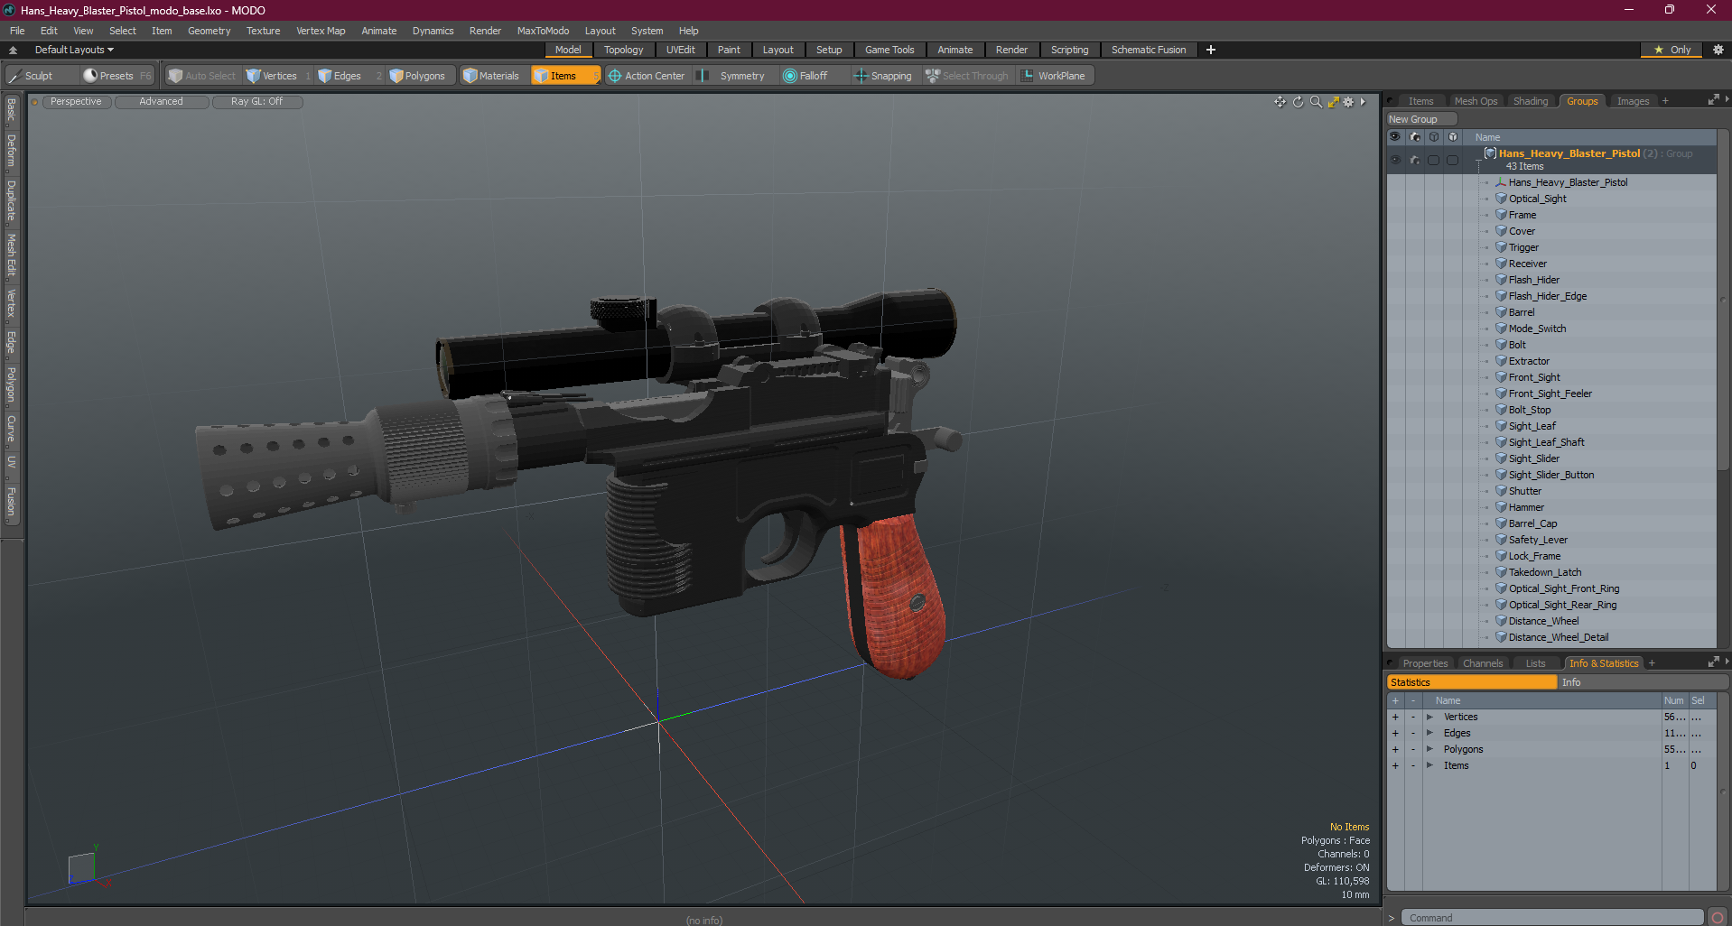
Task: Toggle visibility eye of Hans_Heavy_Blaster_Pistol group
Action: click(1395, 160)
